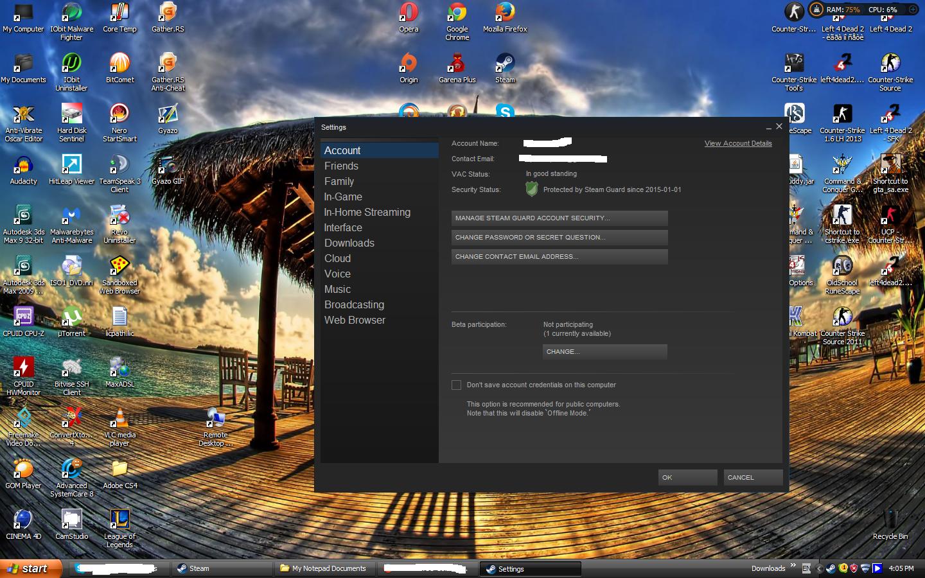Select the VLC media player icon

pyautogui.click(x=119, y=428)
